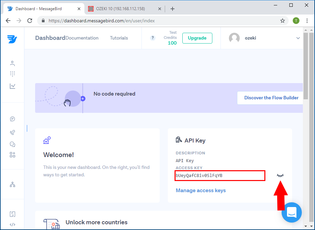Open the analytics chart icon in sidebar
Viewport: 315px width, 230px height.
click(x=12, y=86)
